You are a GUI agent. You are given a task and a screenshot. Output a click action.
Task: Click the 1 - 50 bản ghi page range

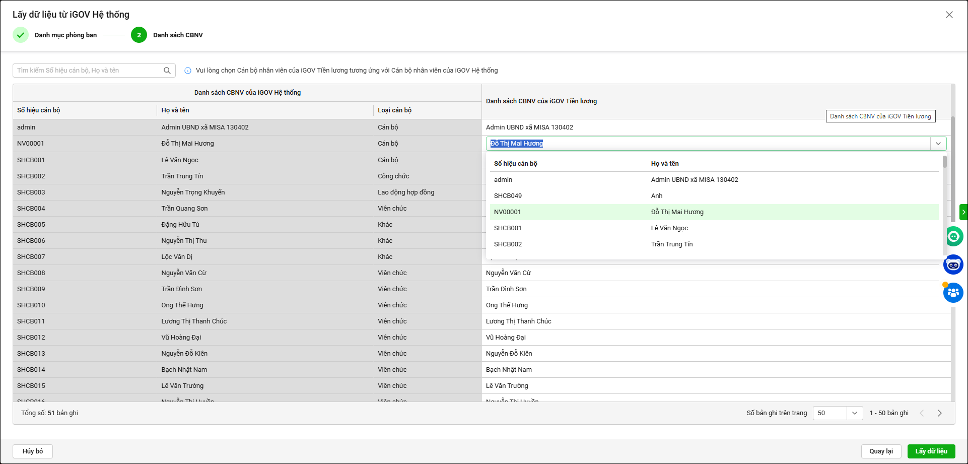coord(889,413)
